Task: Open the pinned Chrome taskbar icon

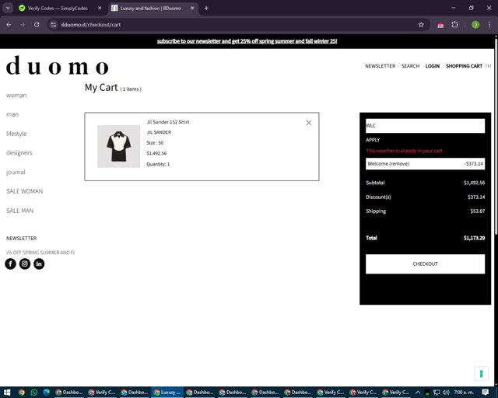Action: (x=21, y=393)
